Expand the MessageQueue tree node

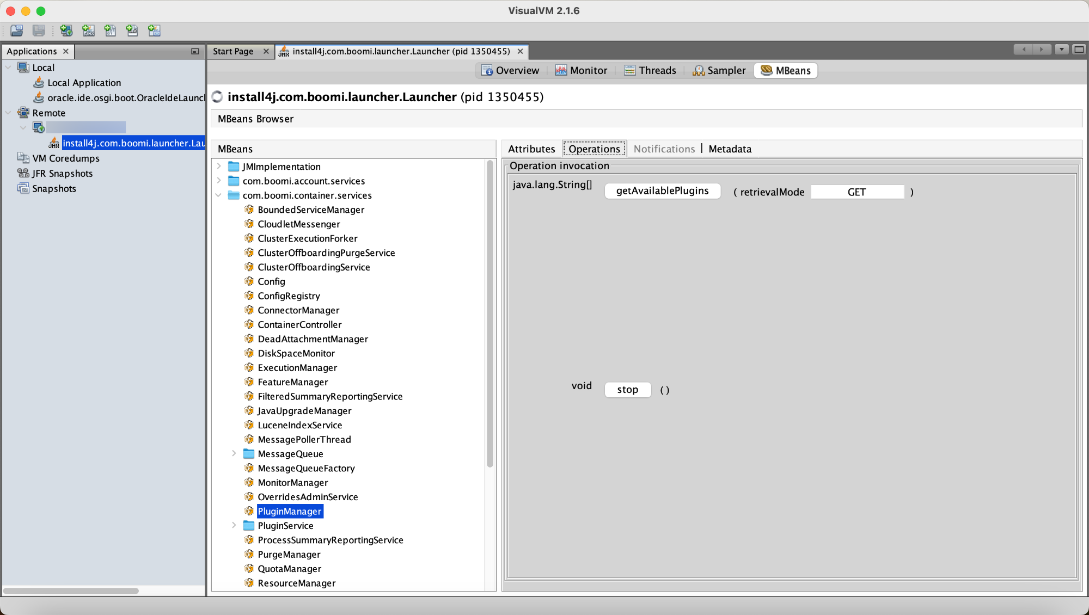point(235,453)
